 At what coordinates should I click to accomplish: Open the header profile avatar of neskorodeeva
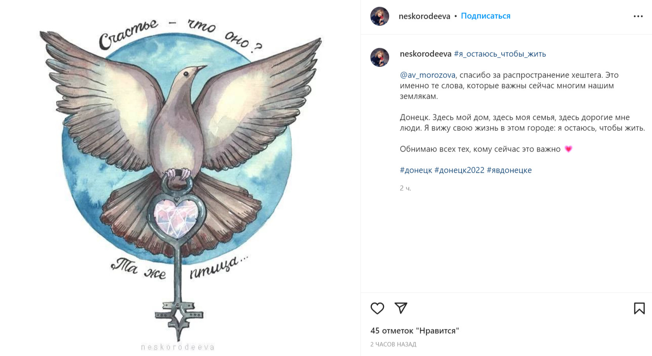(380, 16)
